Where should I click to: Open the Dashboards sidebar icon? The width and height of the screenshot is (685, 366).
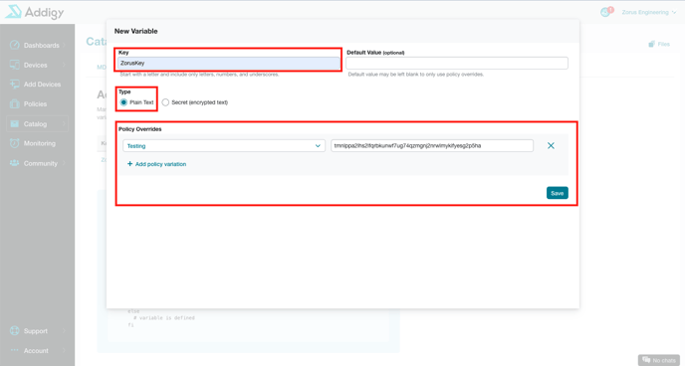[14, 45]
